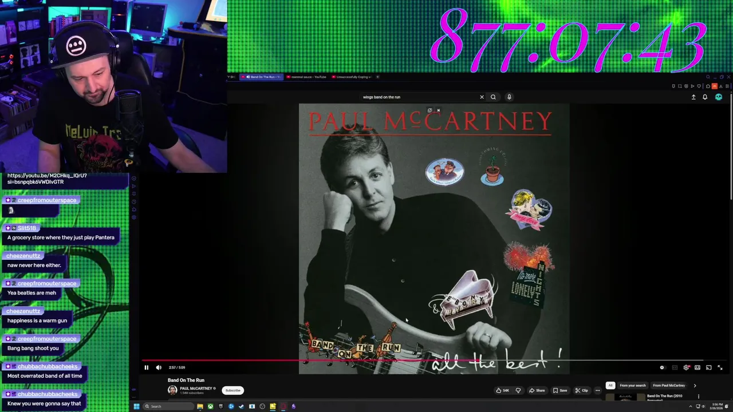This screenshot has width=733, height=412.
Task: Switch to theater mode view
Action: [x=697, y=367]
